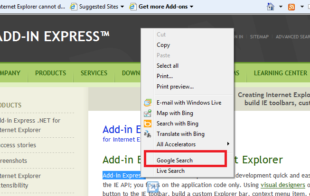Click 'Creating Internet Explo' banner text
This screenshot has width=310, height=196.
point(274,95)
